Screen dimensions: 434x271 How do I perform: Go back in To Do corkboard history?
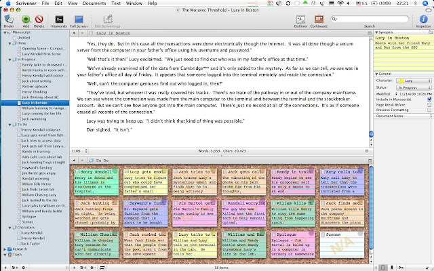(x=74, y=161)
